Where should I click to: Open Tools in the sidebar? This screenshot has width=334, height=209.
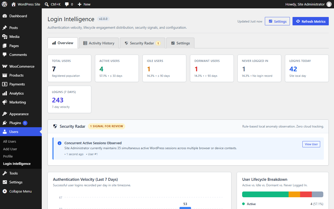21,173
